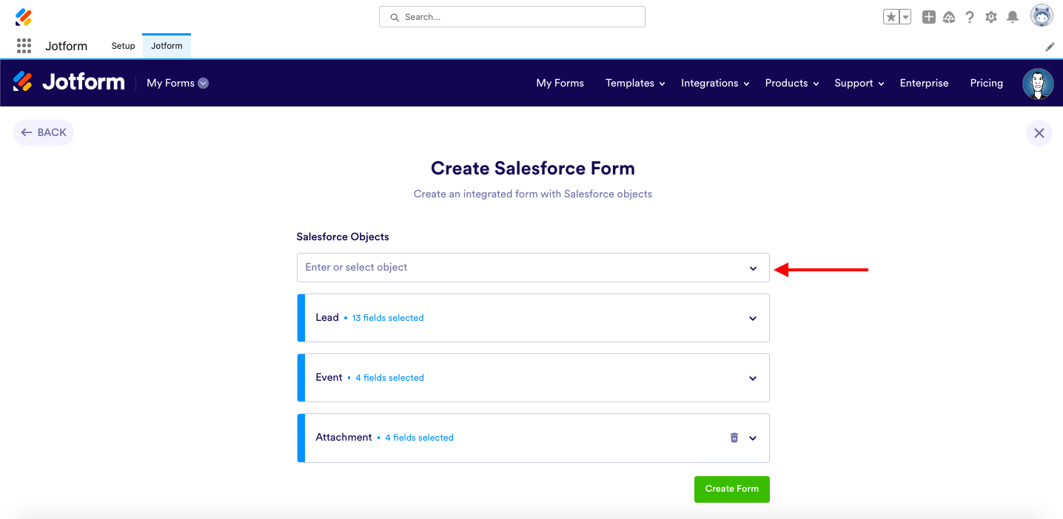The width and height of the screenshot is (1063, 519).
Task: Open the Pricing link
Action: click(986, 83)
